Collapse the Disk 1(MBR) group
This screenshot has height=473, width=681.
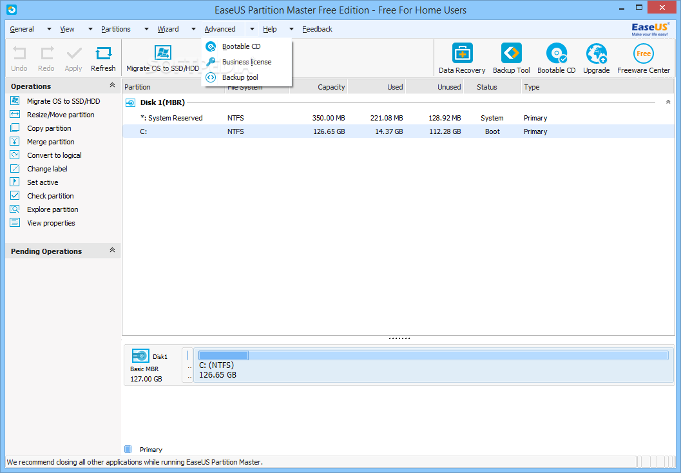[668, 102]
